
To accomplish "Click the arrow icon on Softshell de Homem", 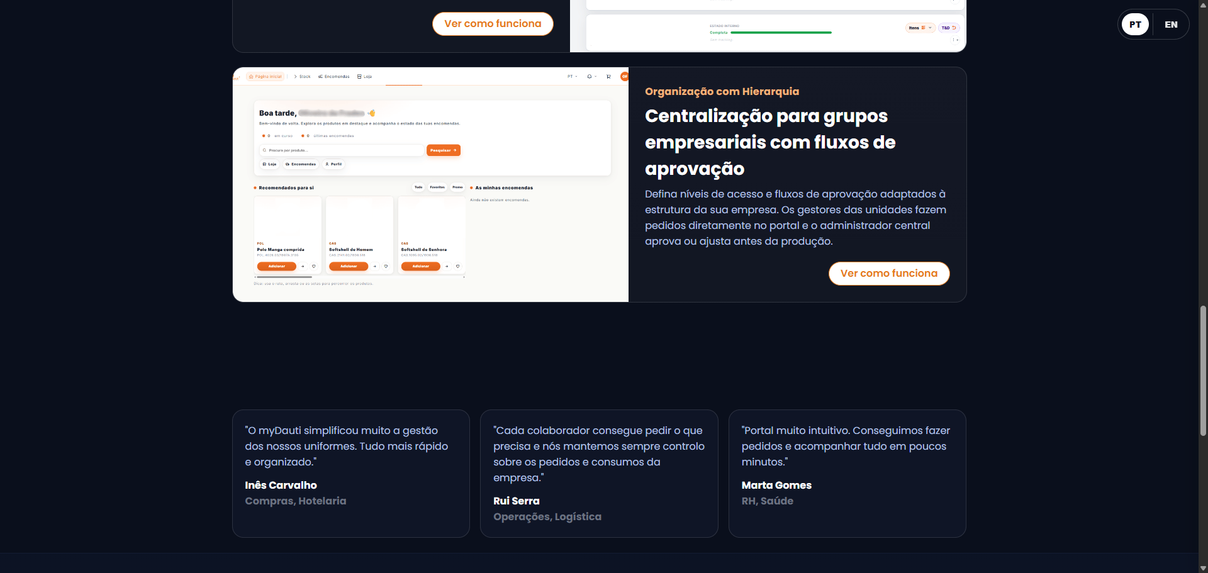I will tap(375, 266).
